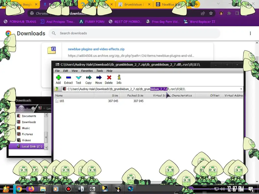The image size is (259, 194).
Task: Select Documents in the Explorer sidebar
Action: pyautogui.click(x=26, y=116)
